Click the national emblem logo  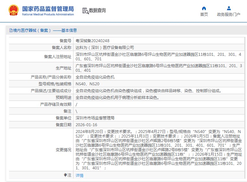(x=14, y=10)
